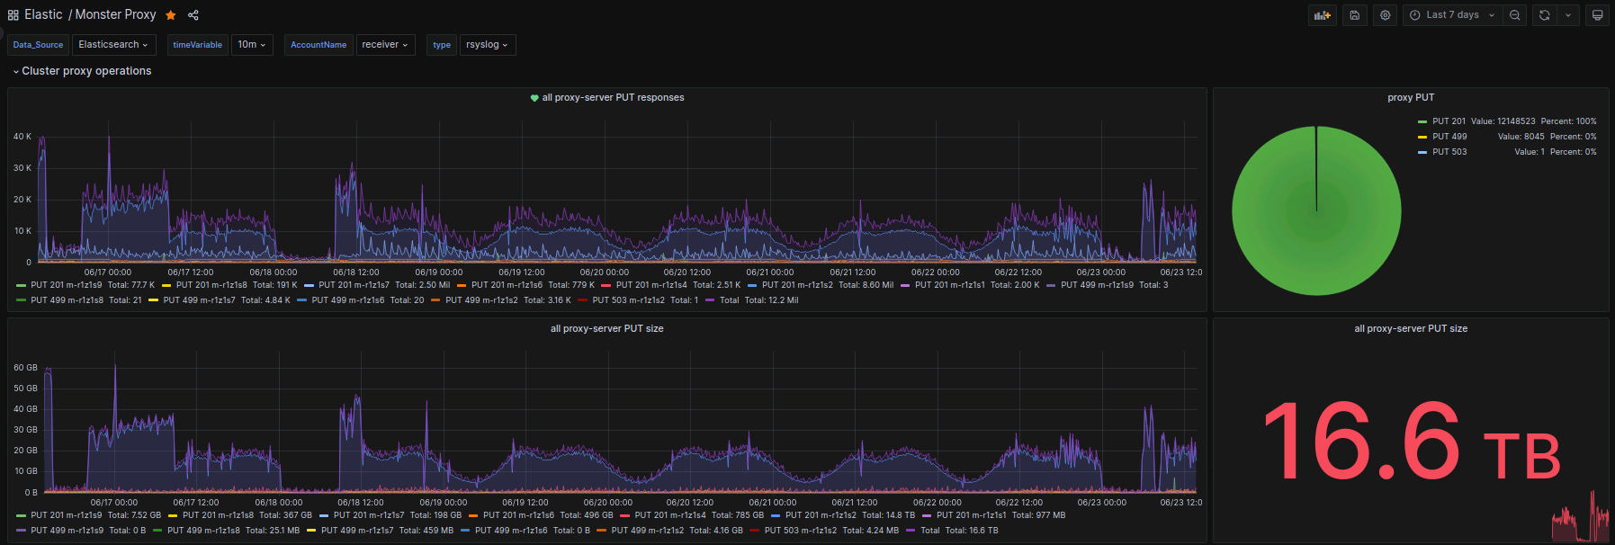Toggle PUT 503 series in pie legend
The height and width of the screenshot is (545, 1615).
[x=1449, y=152]
